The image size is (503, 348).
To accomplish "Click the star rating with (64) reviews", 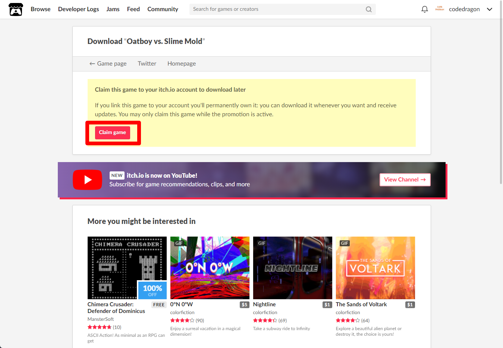I will 348,320.
